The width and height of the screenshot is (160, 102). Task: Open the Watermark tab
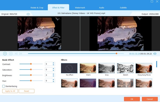pyautogui.click(x=80, y=8)
